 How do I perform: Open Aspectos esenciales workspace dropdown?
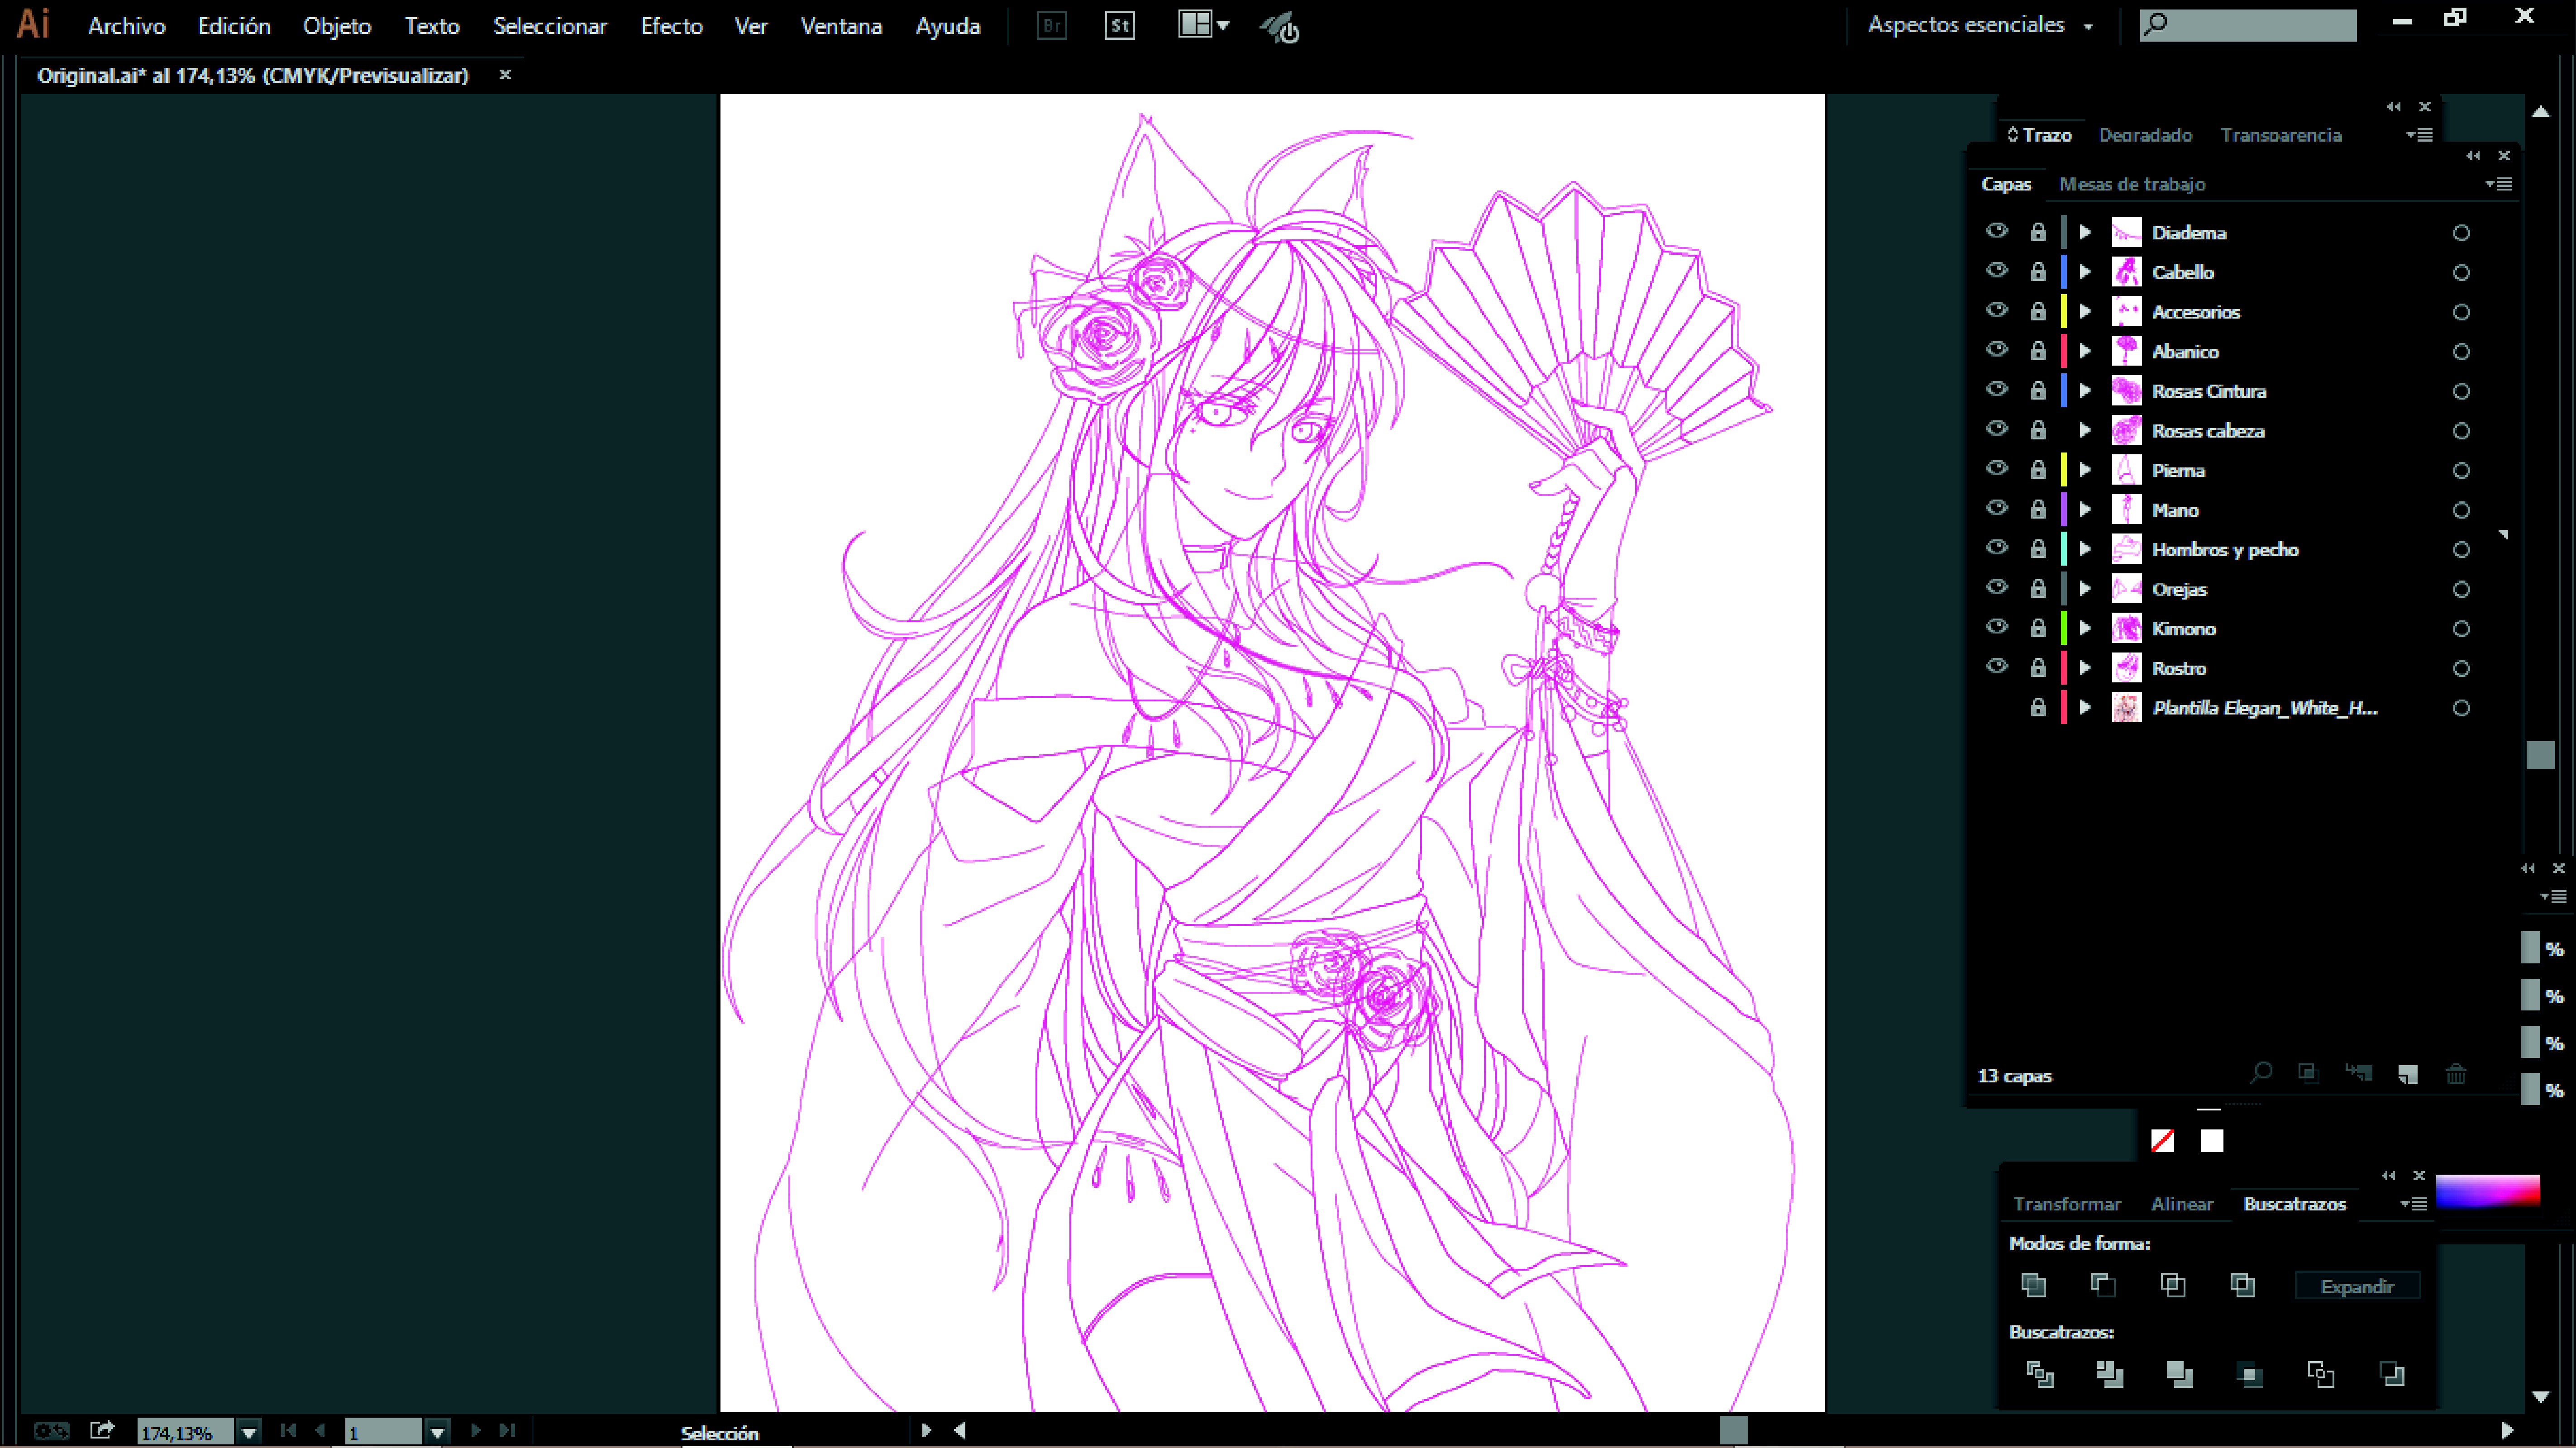pos(1980,25)
